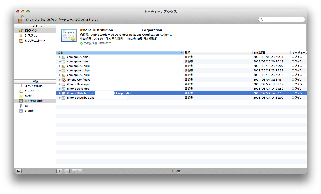
Task: Click the コピー button
Action: [x=77, y=171]
